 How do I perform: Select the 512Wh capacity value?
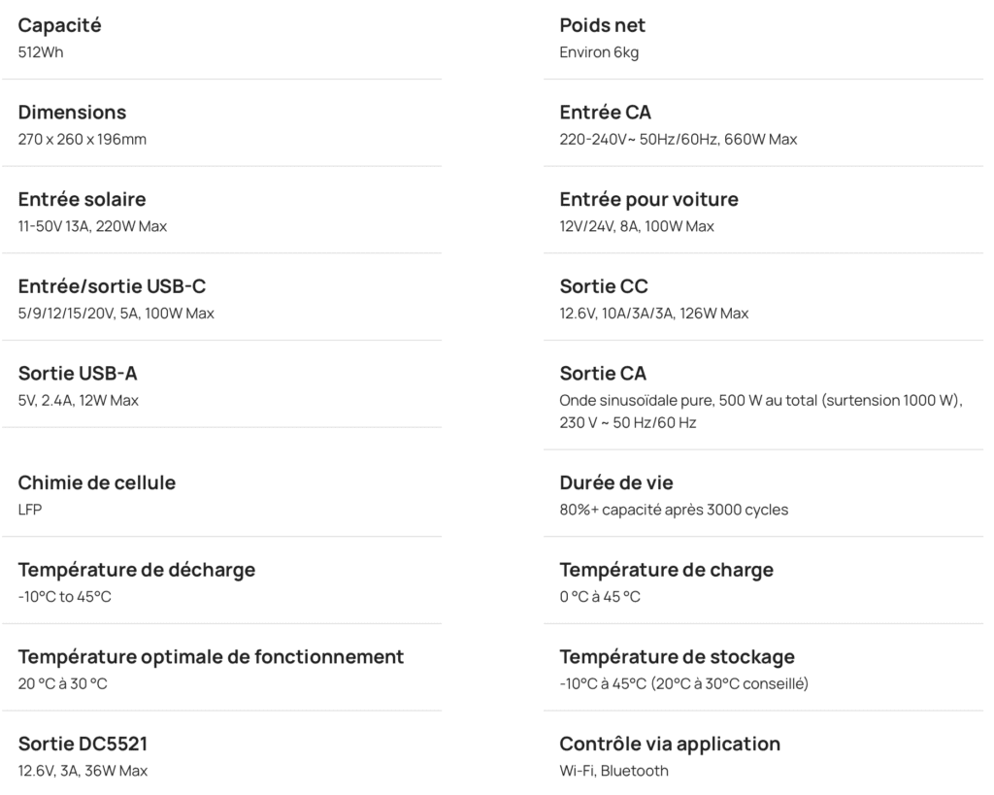(x=41, y=52)
